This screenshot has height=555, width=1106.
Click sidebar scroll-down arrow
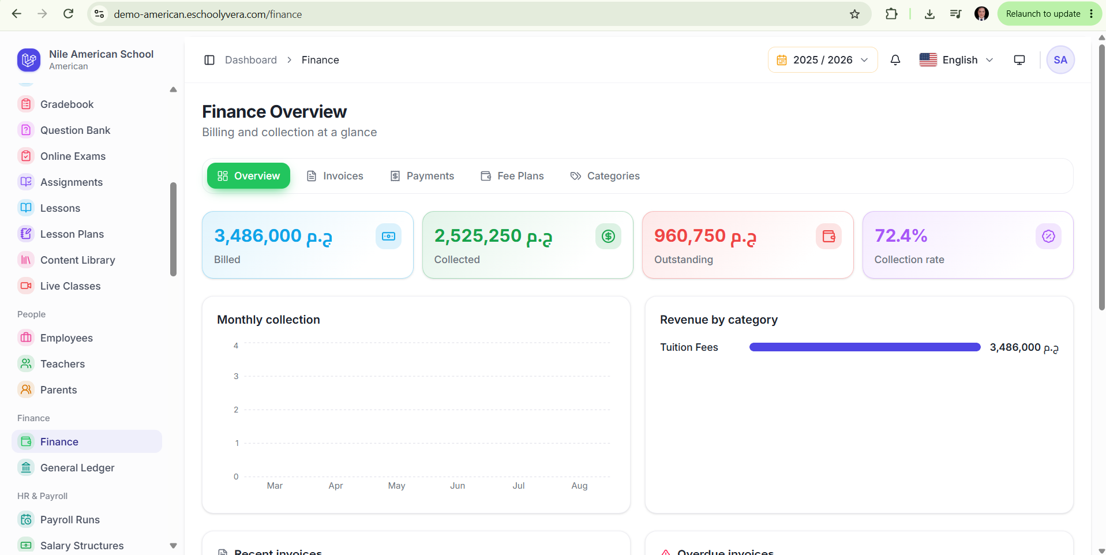click(x=173, y=545)
